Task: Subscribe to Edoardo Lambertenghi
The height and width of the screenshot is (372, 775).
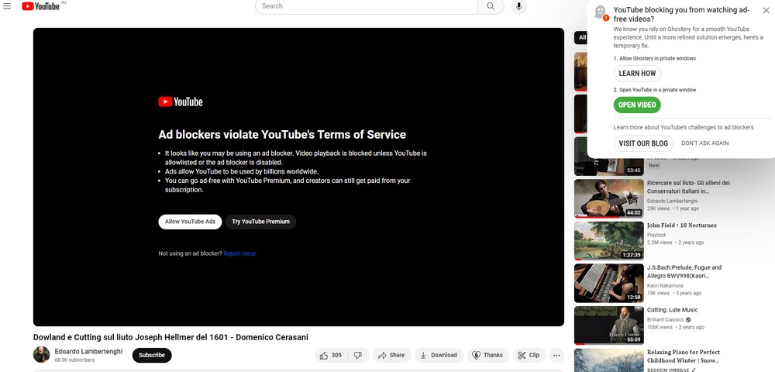Action: 152,355
